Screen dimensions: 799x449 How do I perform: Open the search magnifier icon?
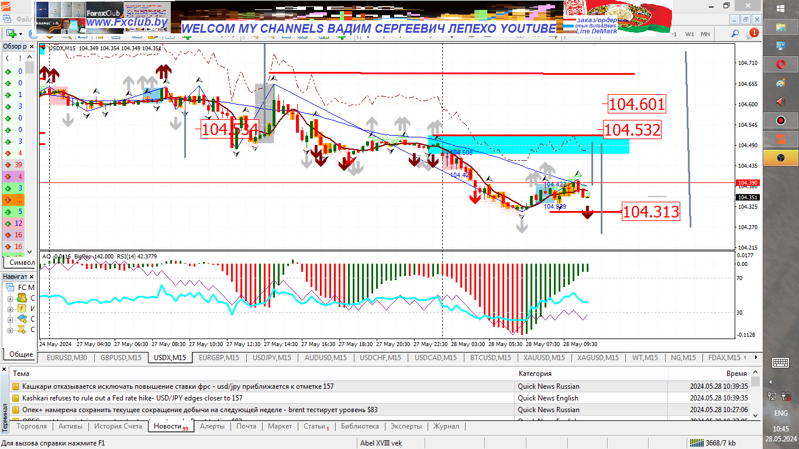[735, 34]
